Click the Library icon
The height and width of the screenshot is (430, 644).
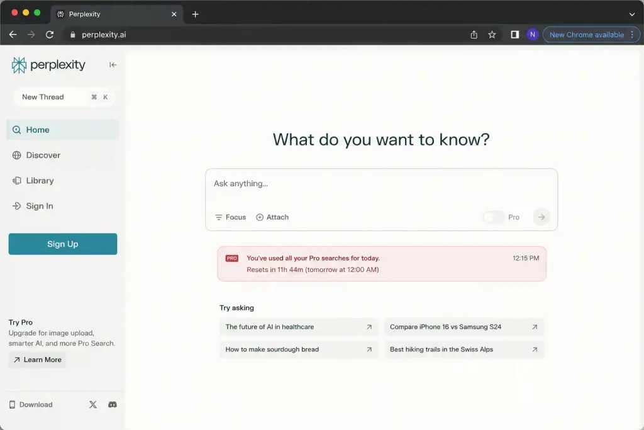[x=16, y=181]
